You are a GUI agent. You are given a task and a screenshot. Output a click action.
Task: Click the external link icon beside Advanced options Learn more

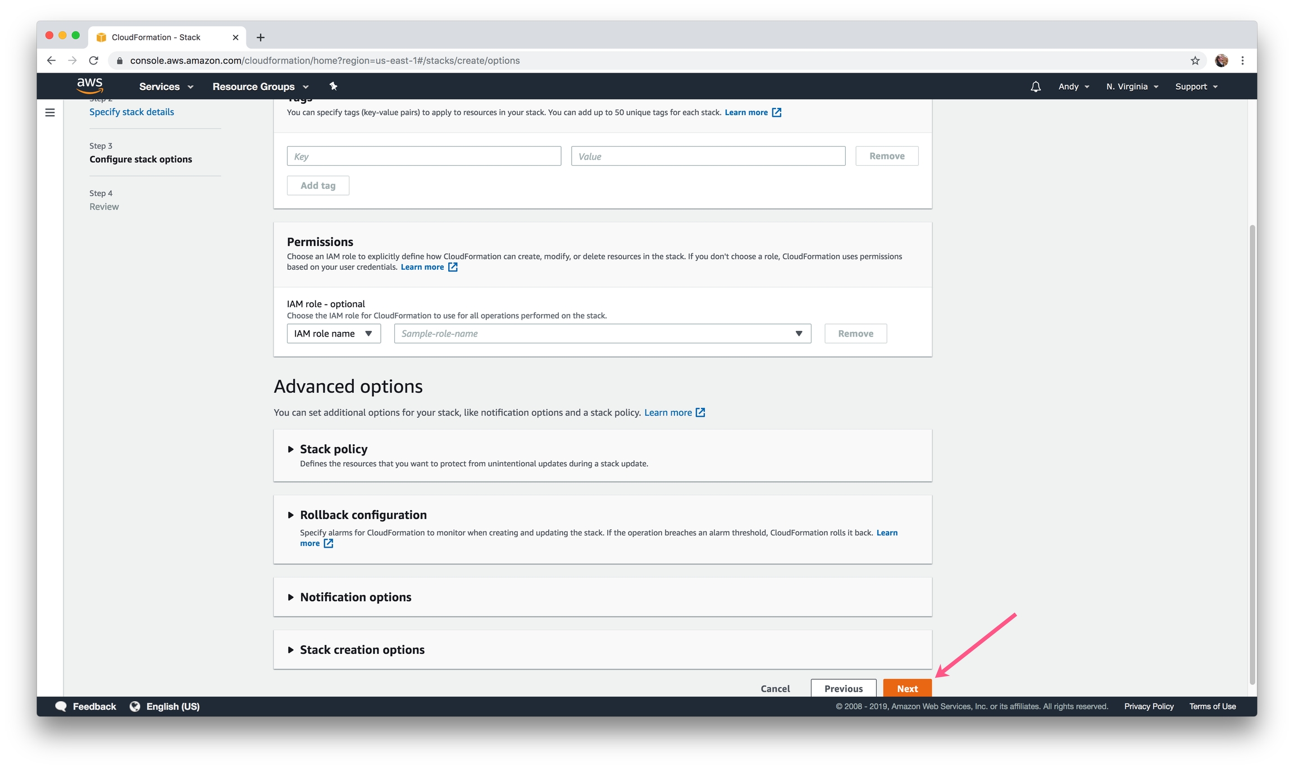tap(700, 412)
